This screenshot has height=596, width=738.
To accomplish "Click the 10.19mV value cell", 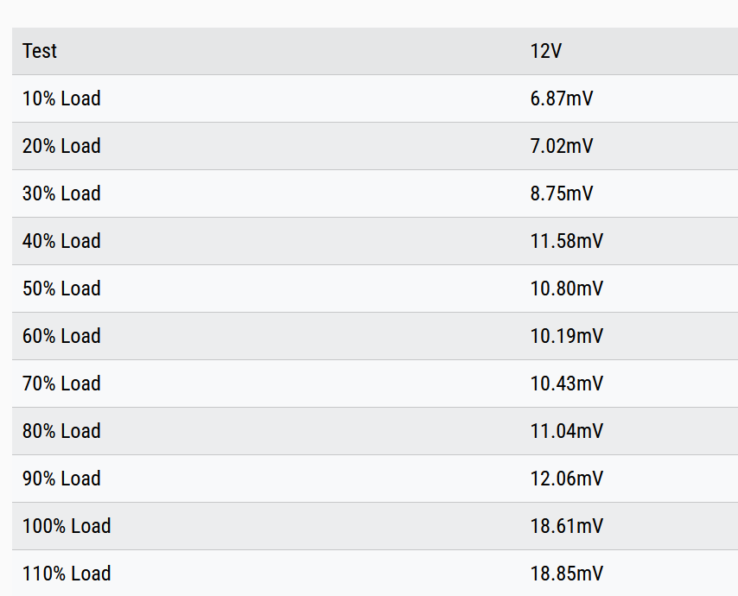I will tap(567, 336).
